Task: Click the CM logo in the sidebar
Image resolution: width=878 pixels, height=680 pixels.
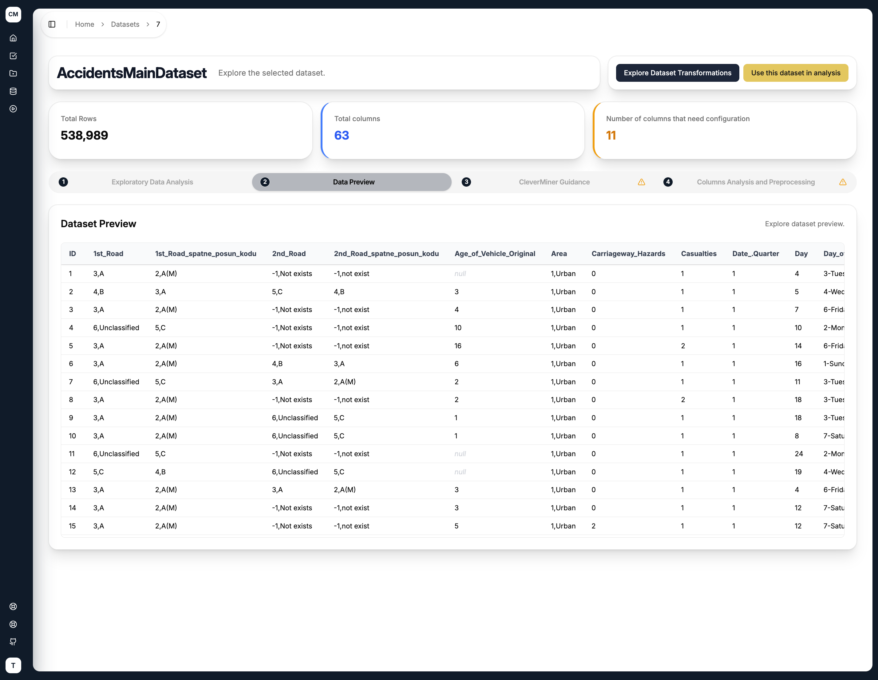Action: coord(13,14)
